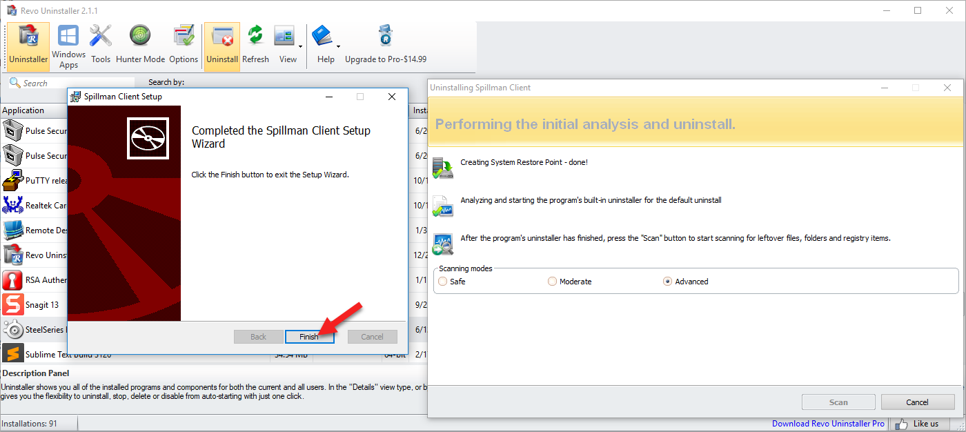Select the Sublime Text entry icon
Screen dimensions: 966x432
12,354
